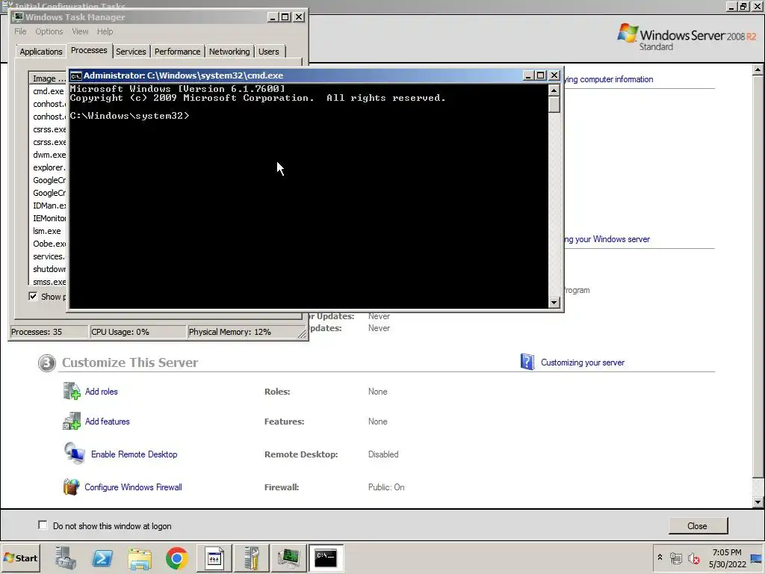Viewport: 765px width, 574px height.
Task: Switch to the Networking tab
Action: (x=229, y=52)
